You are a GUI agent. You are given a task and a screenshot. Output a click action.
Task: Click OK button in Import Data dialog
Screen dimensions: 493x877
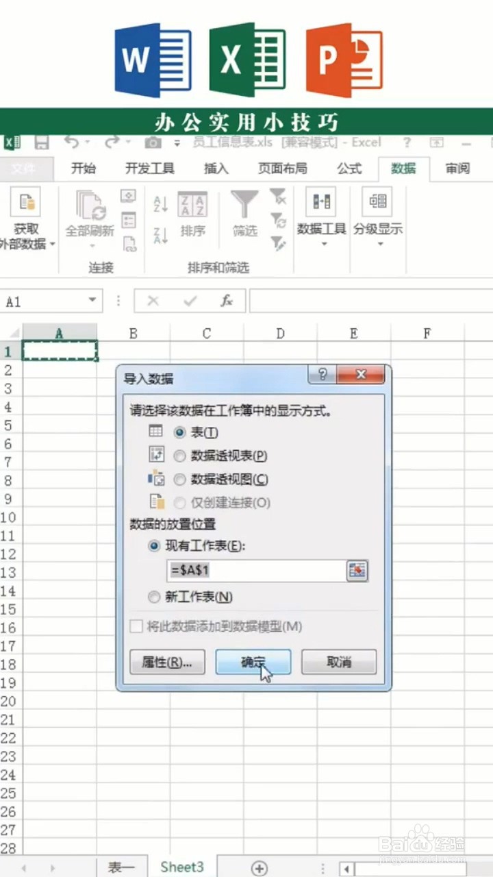(x=253, y=662)
